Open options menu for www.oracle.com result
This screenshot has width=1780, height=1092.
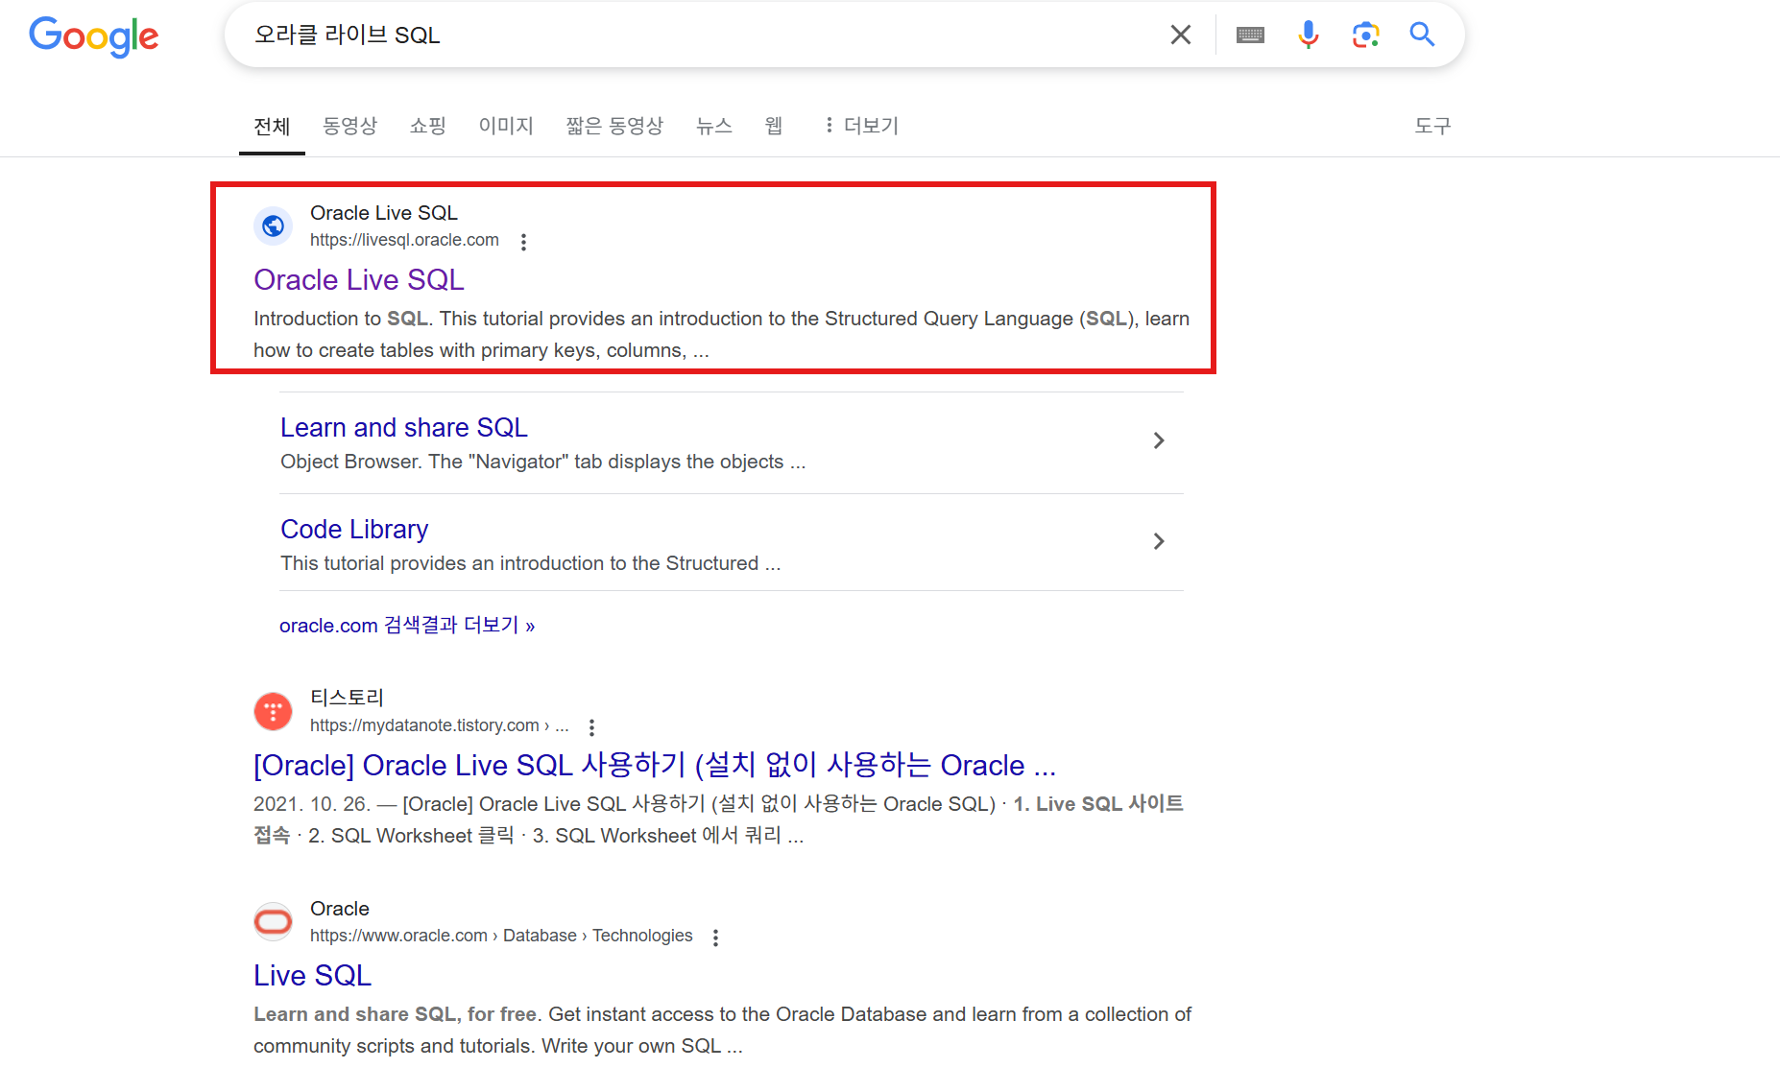click(715, 938)
